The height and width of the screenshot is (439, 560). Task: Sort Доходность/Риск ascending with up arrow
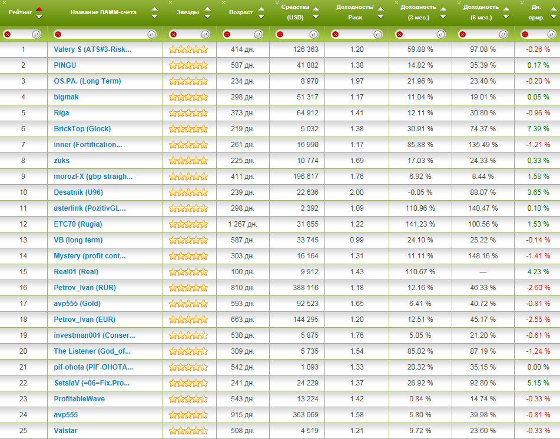click(381, 9)
